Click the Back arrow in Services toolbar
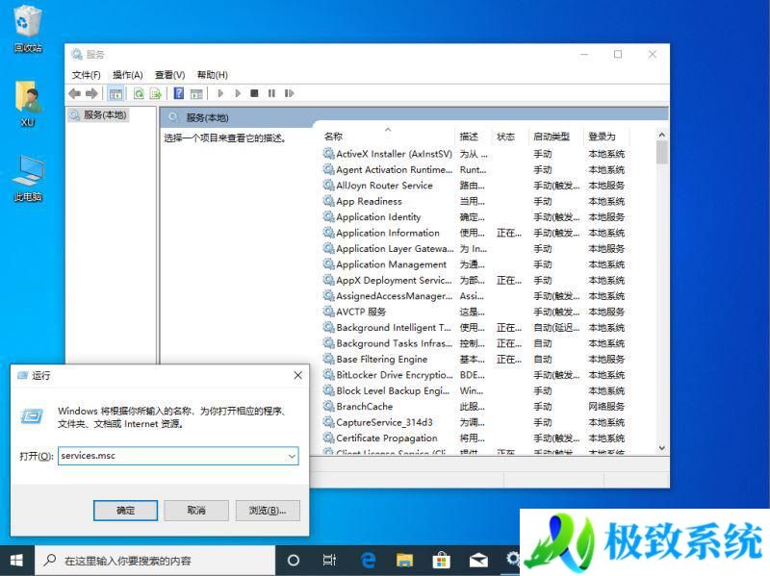 pyautogui.click(x=75, y=93)
